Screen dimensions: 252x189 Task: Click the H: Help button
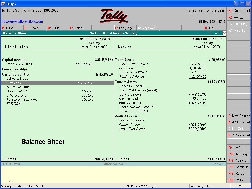[215, 28]
